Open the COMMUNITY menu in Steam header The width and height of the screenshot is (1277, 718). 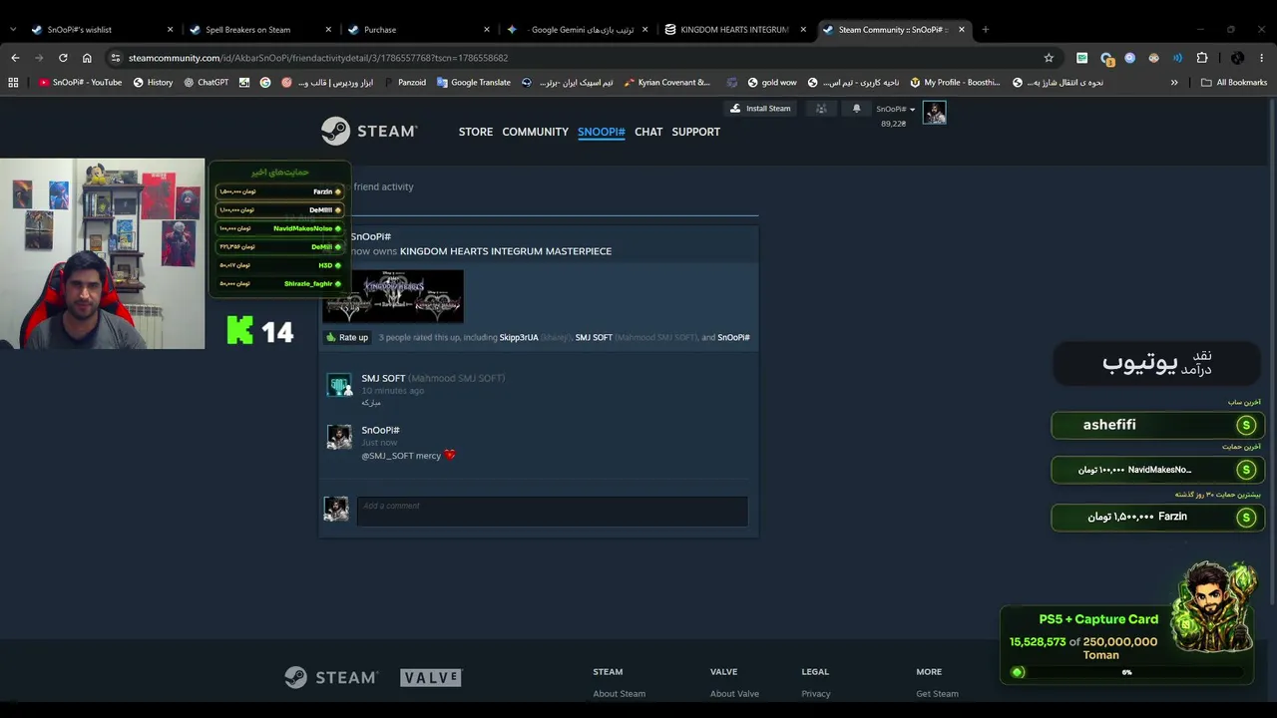point(535,132)
